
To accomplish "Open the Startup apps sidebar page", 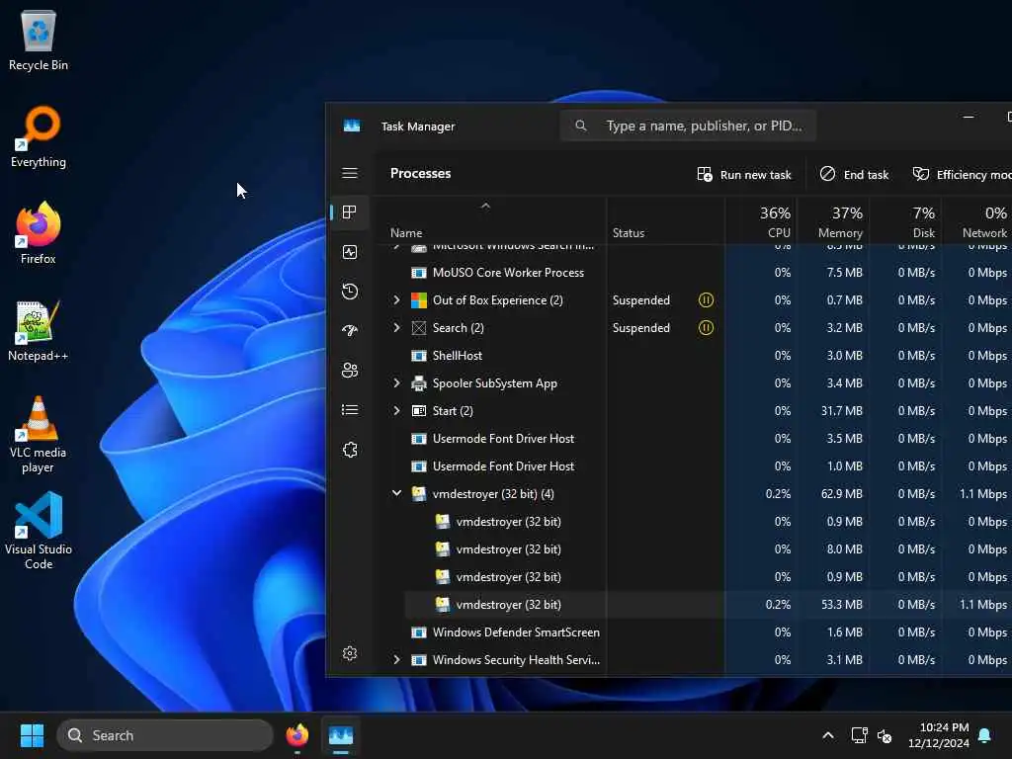I will 350,331.
